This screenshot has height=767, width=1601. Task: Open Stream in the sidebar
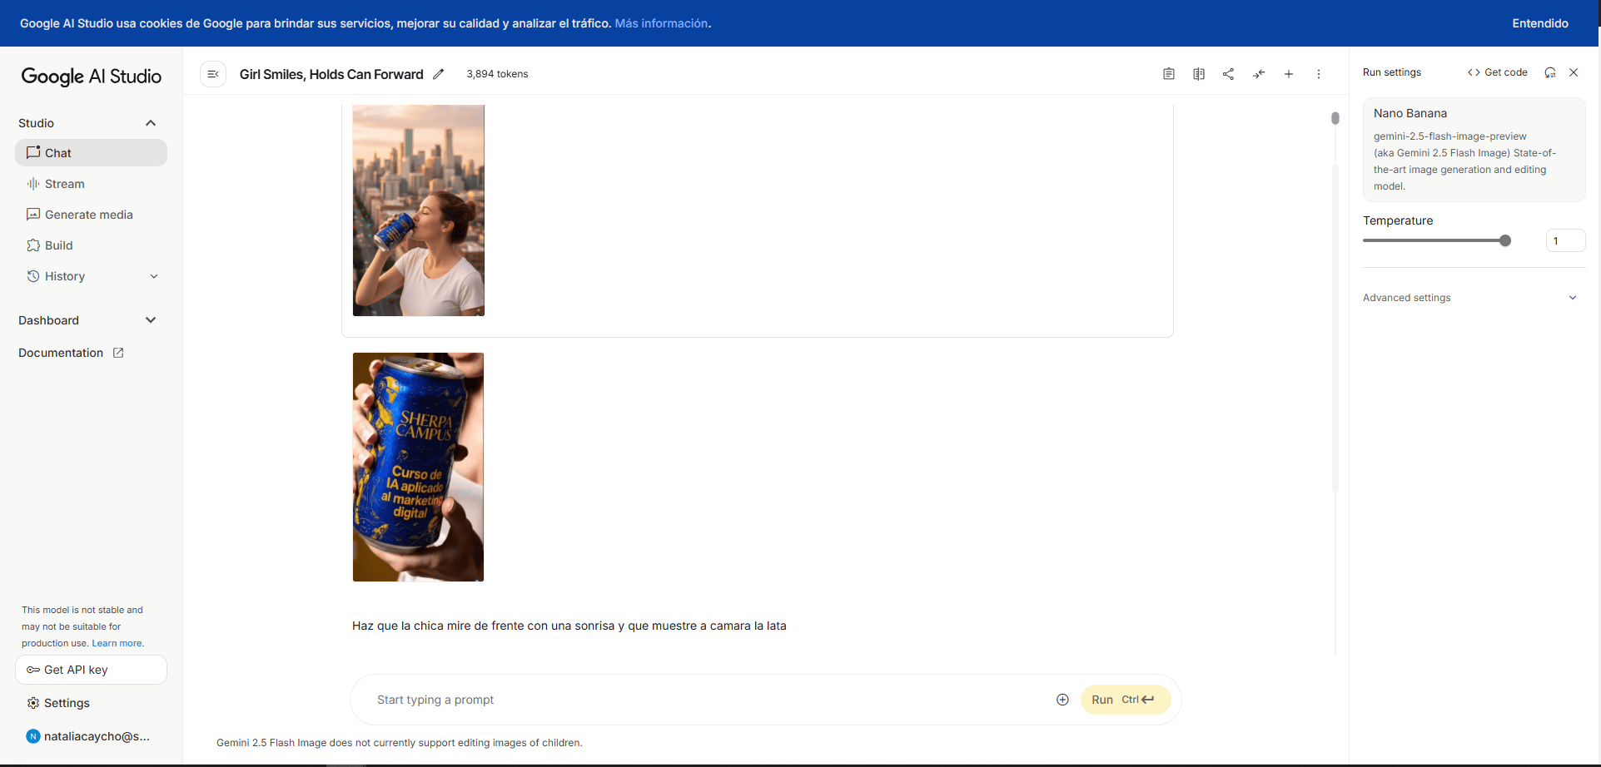[64, 184]
